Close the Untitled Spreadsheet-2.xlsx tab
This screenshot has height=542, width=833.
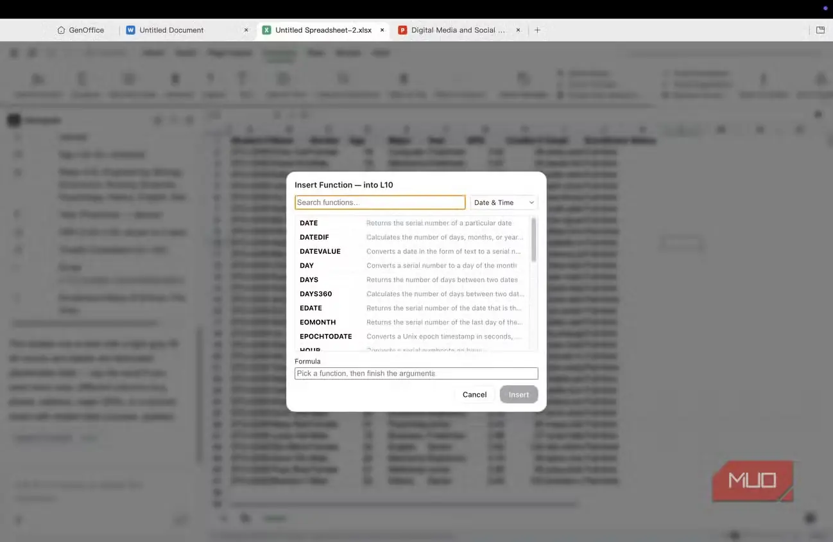382,30
